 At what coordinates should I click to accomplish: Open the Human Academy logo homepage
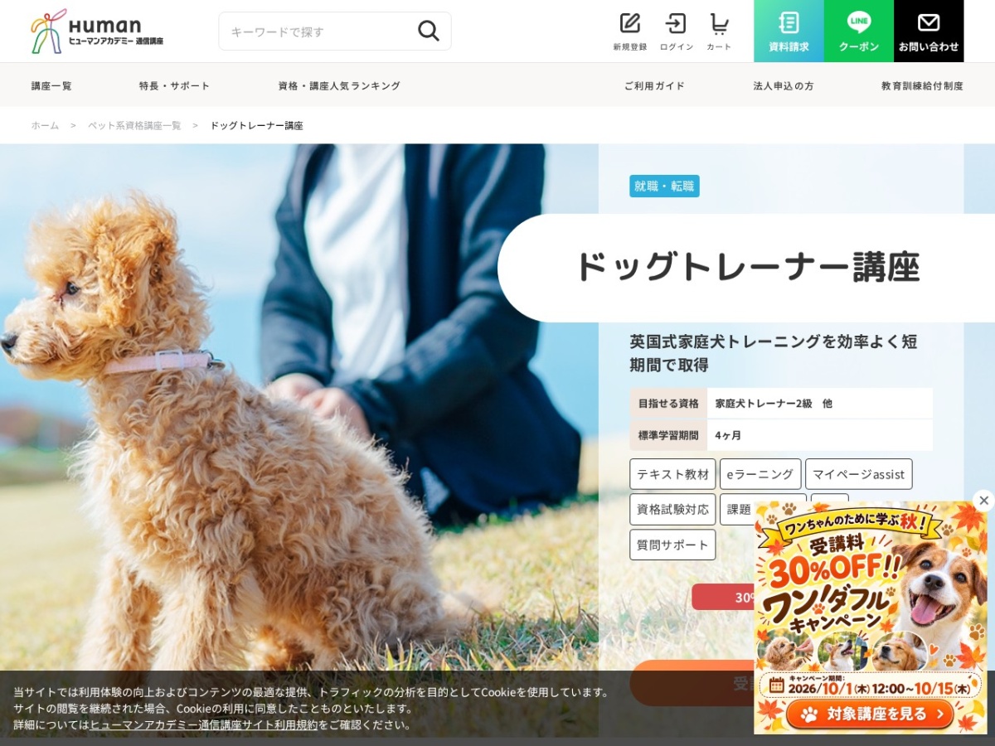point(97,31)
